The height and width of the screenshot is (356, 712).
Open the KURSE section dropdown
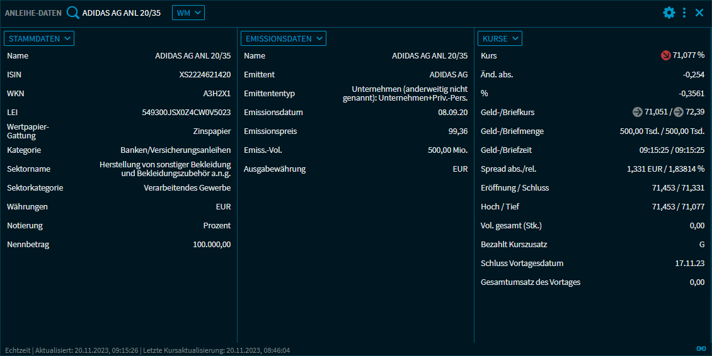pyautogui.click(x=500, y=38)
